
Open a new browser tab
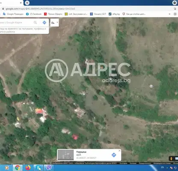[27, 3]
